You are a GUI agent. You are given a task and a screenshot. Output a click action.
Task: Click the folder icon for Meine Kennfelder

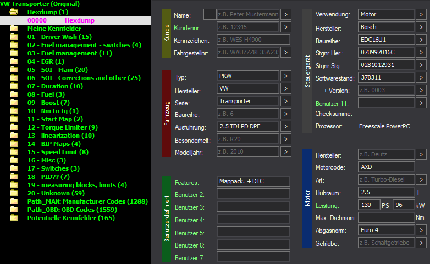[14, 29]
